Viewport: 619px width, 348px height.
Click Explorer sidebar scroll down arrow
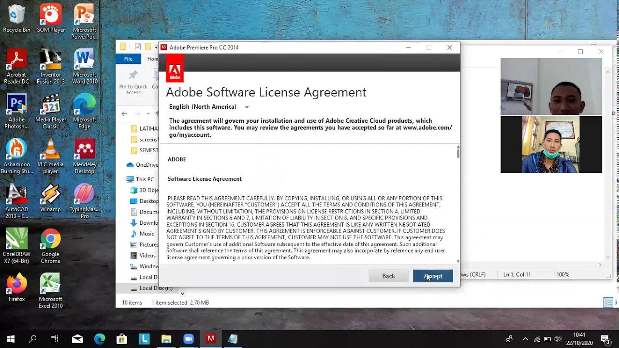pos(182,293)
